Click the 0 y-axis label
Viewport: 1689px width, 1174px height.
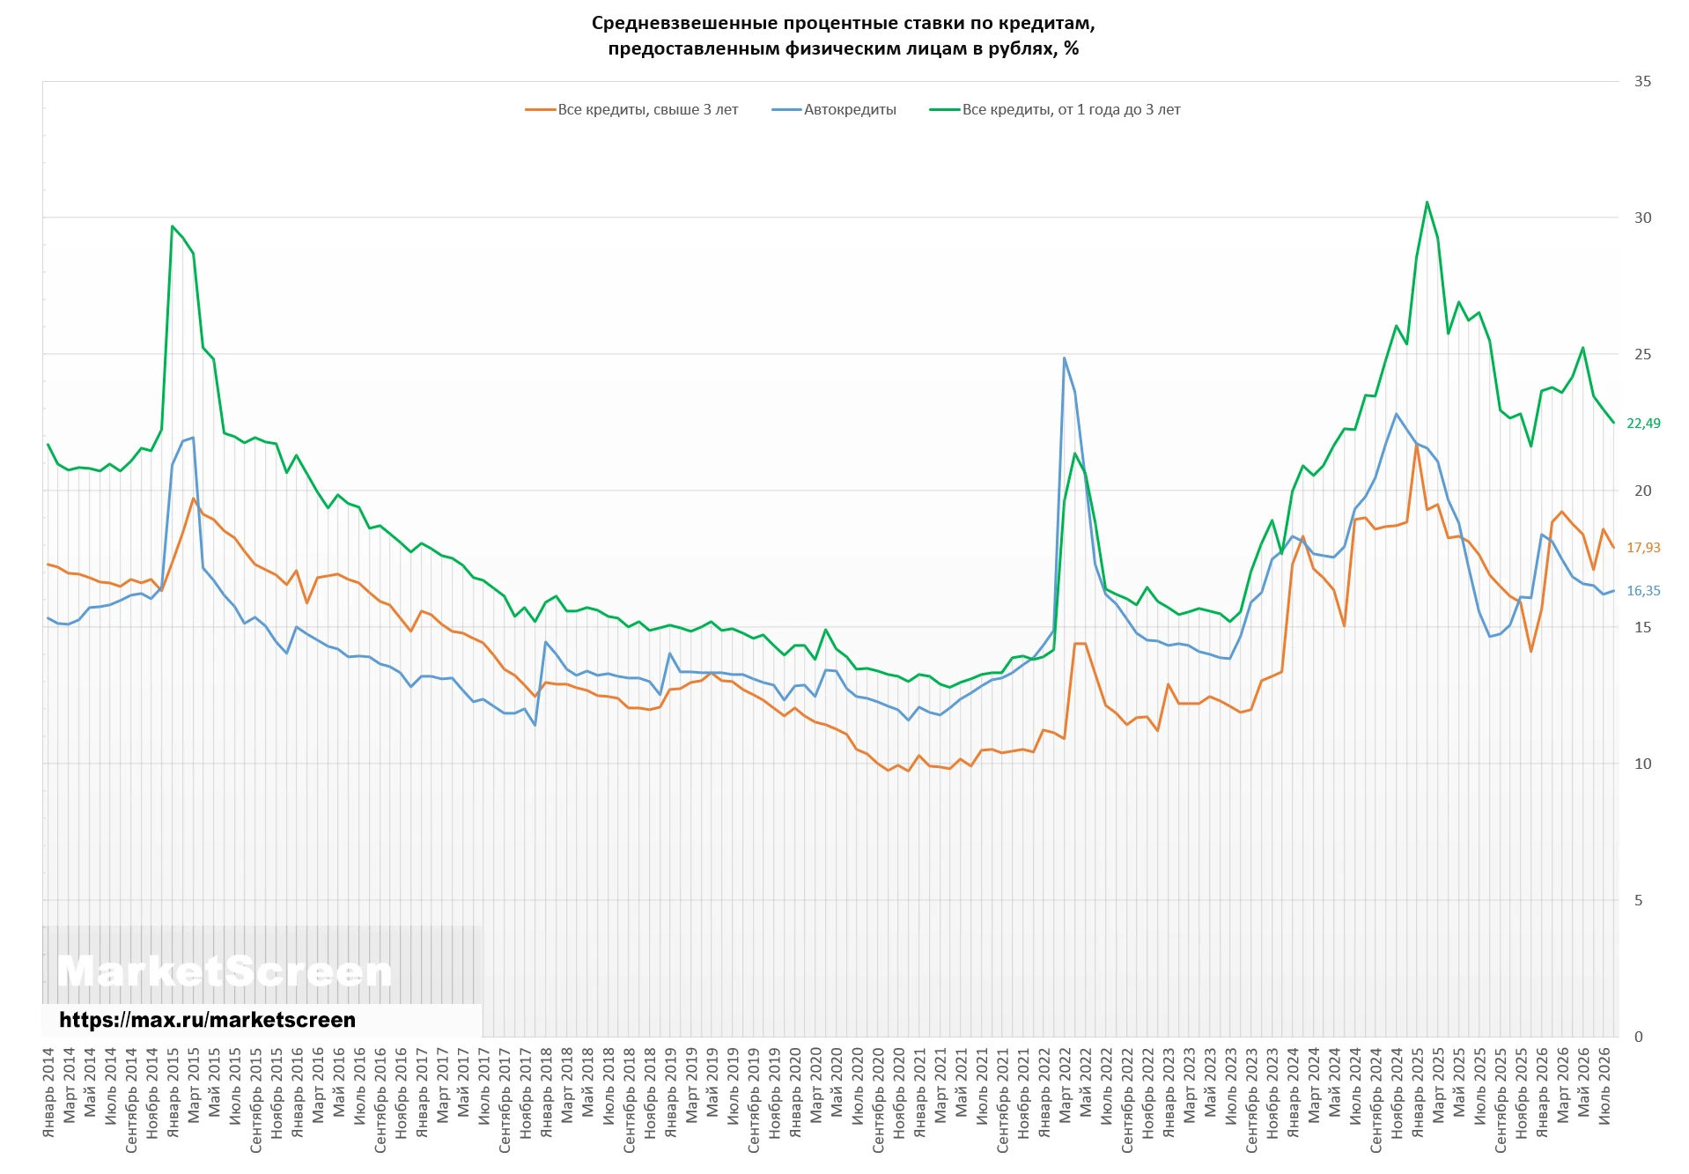pyautogui.click(x=1638, y=1037)
